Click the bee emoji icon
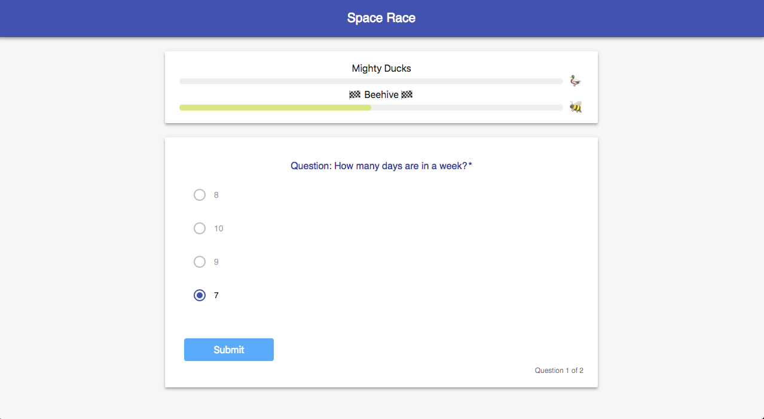Screen dimensions: 764x419 [575, 107]
